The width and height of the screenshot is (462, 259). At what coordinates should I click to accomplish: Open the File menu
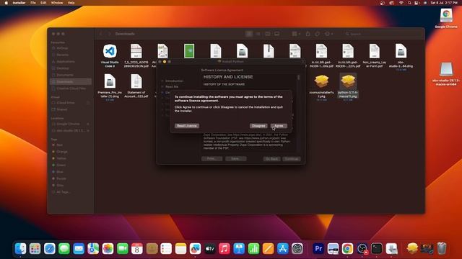pyautogui.click(x=33, y=3)
